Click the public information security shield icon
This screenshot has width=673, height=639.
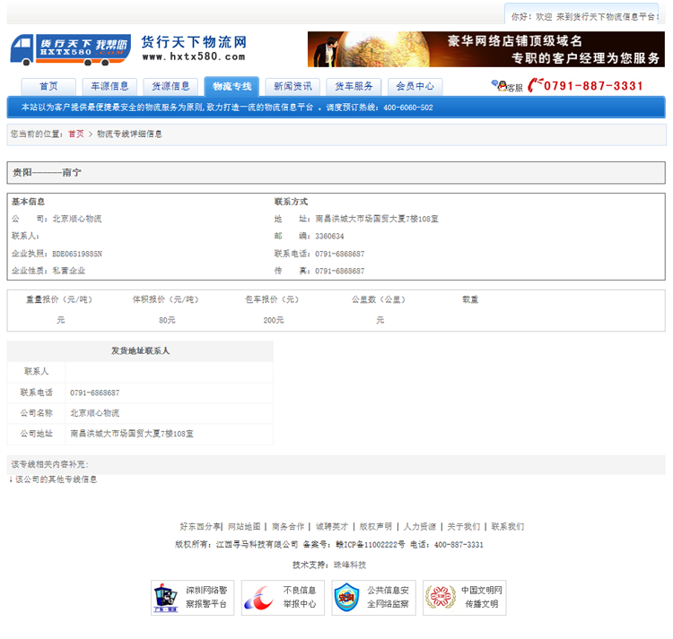[x=346, y=598]
